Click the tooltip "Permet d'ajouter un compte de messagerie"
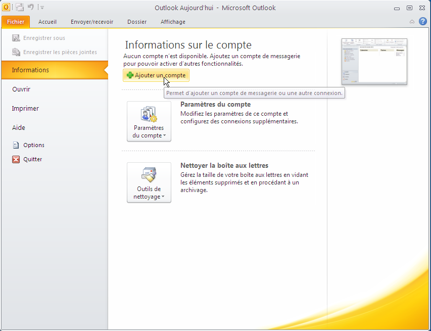The width and height of the screenshot is (431, 331). tap(255, 93)
